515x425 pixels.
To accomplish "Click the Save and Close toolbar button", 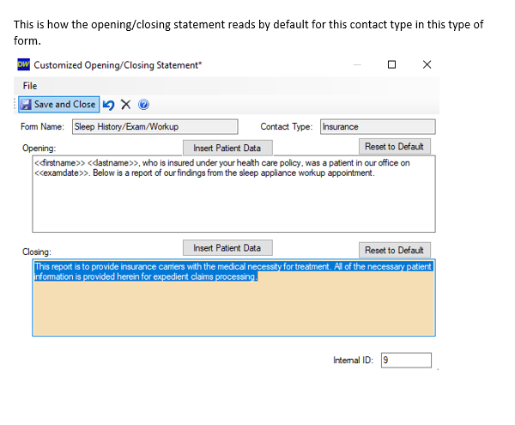I will click(58, 105).
